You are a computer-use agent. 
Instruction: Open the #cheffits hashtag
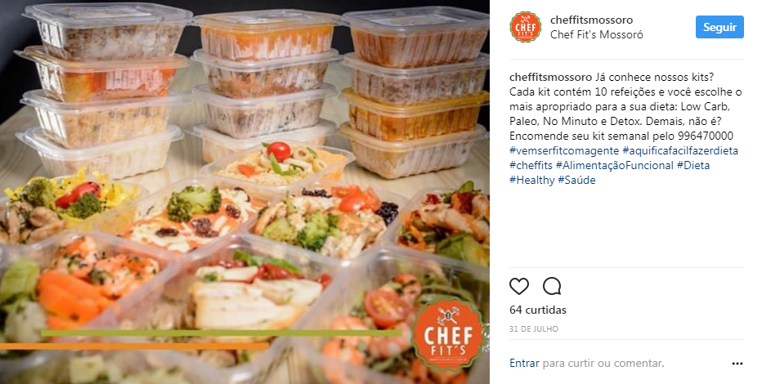coord(531,165)
